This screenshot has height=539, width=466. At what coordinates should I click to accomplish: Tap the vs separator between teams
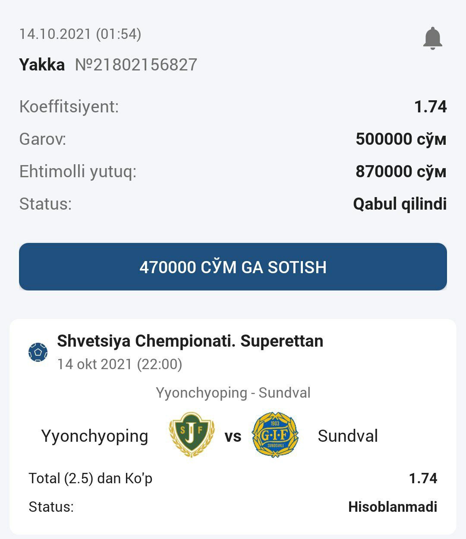coord(233,436)
